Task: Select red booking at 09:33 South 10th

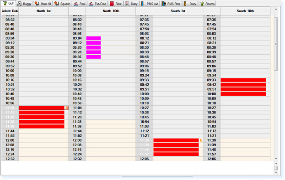Action: point(243,80)
